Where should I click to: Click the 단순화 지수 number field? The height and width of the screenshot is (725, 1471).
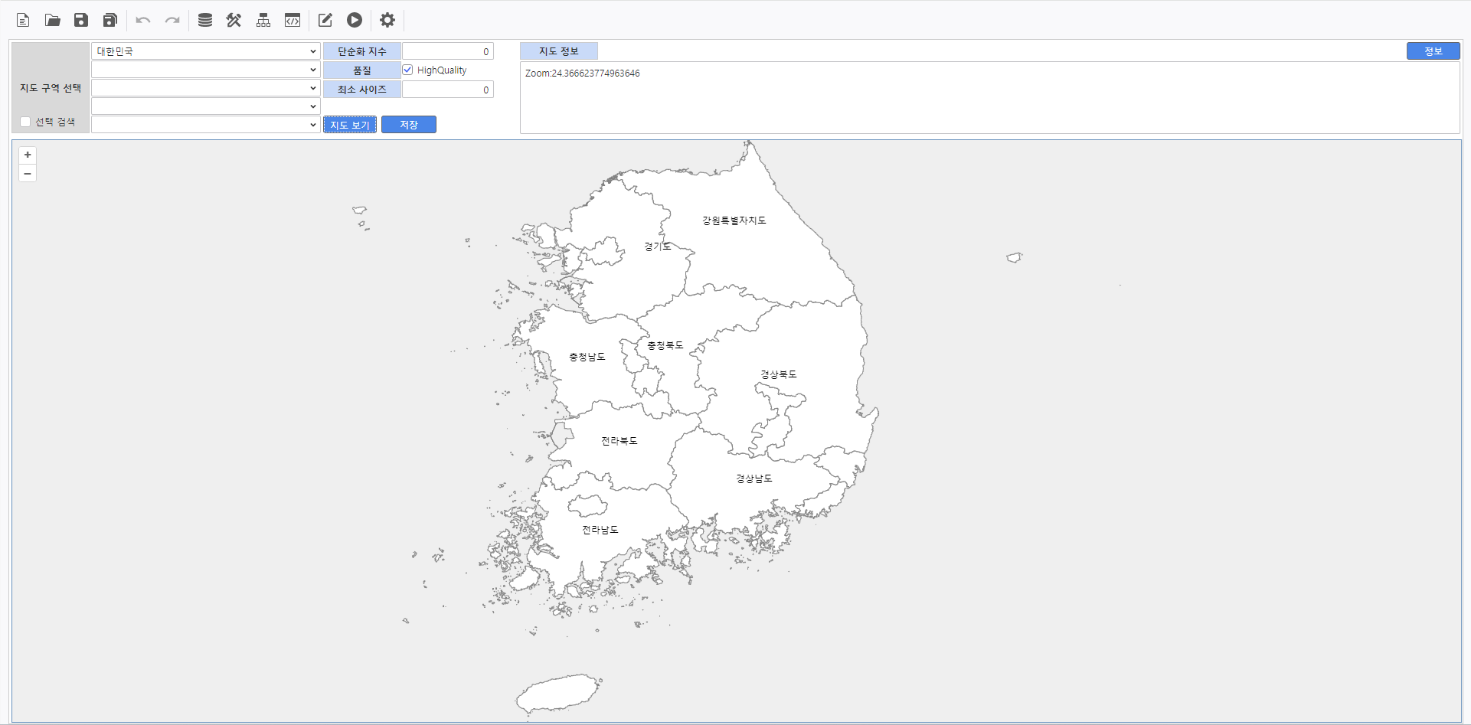448,51
